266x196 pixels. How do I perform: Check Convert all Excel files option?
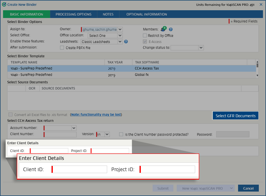point(10,114)
